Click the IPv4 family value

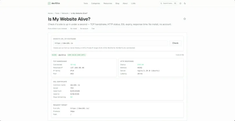[72, 71]
